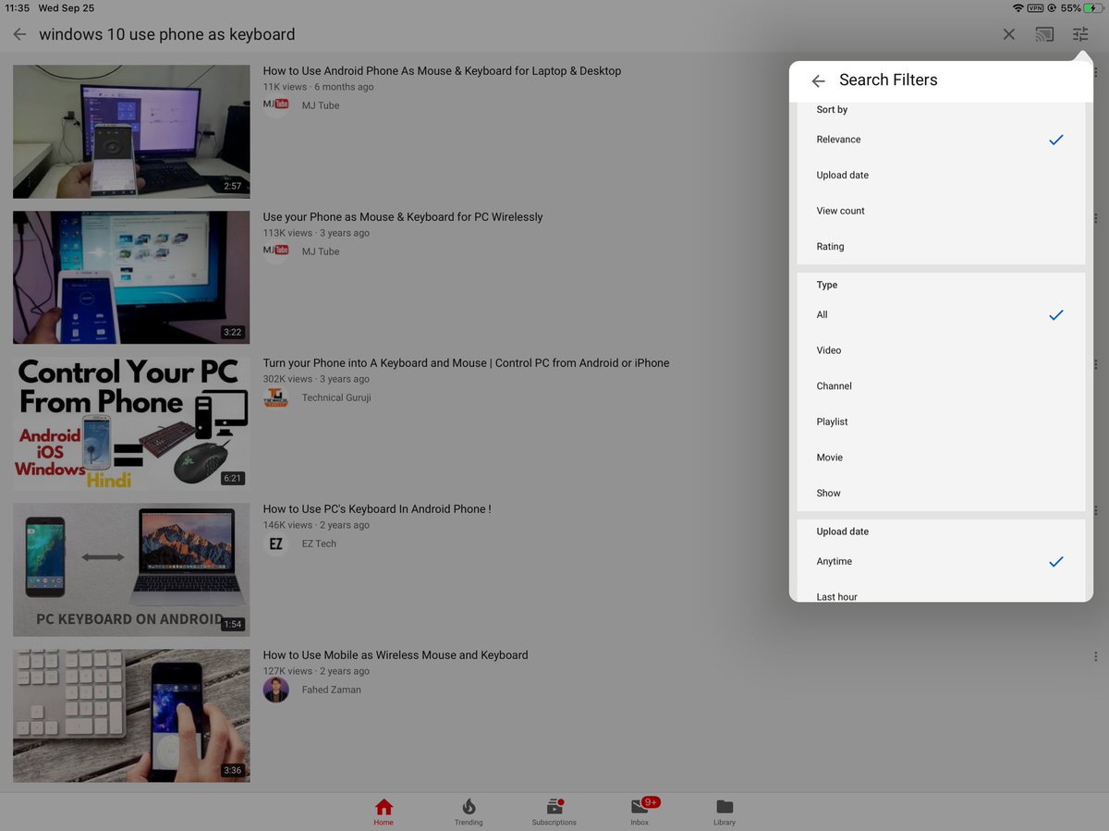Click the battery indicator in status bar
This screenshot has width=1109, height=831.
tap(1093, 7)
